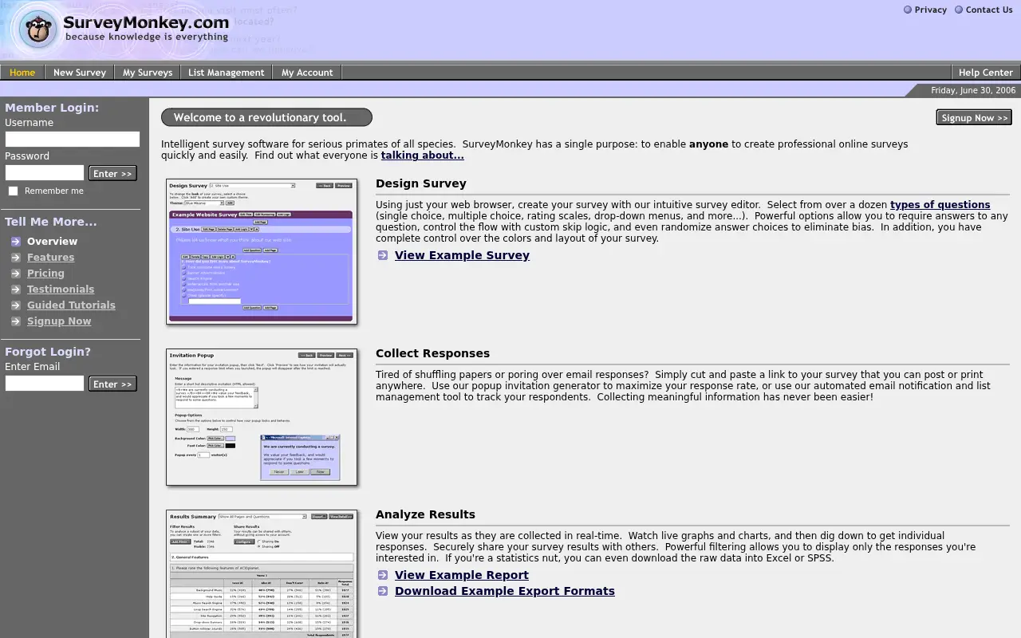The height and width of the screenshot is (638, 1021).
Task: Open List Management tab
Action: pyautogui.click(x=227, y=72)
